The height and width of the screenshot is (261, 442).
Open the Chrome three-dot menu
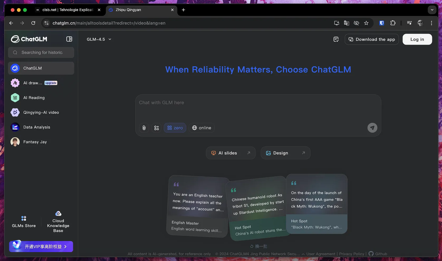click(x=431, y=23)
